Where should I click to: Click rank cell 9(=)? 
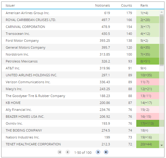[x=148, y=68]
